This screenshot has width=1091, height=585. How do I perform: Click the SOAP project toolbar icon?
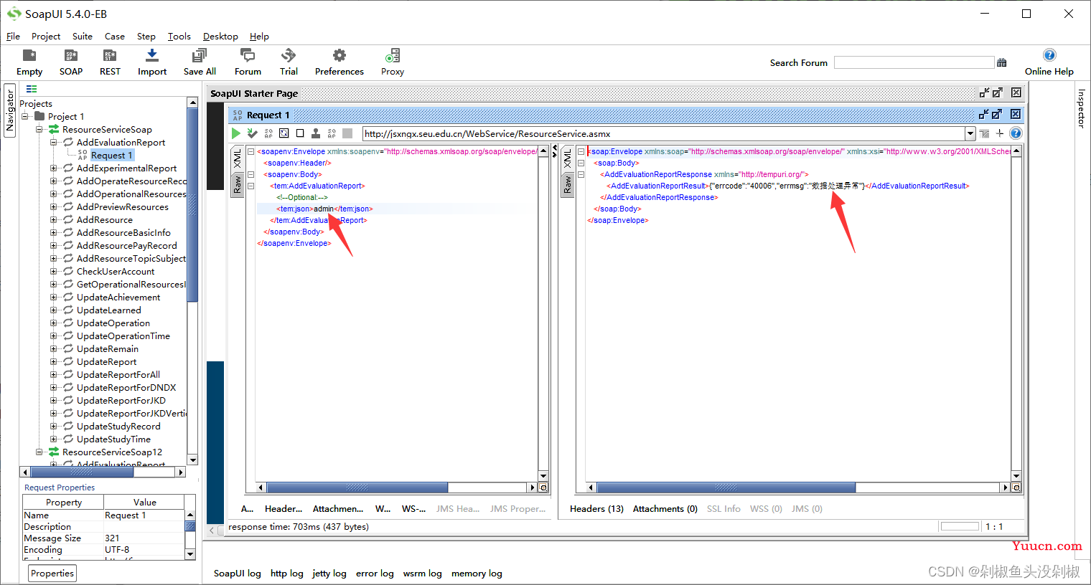click(71, 62)
